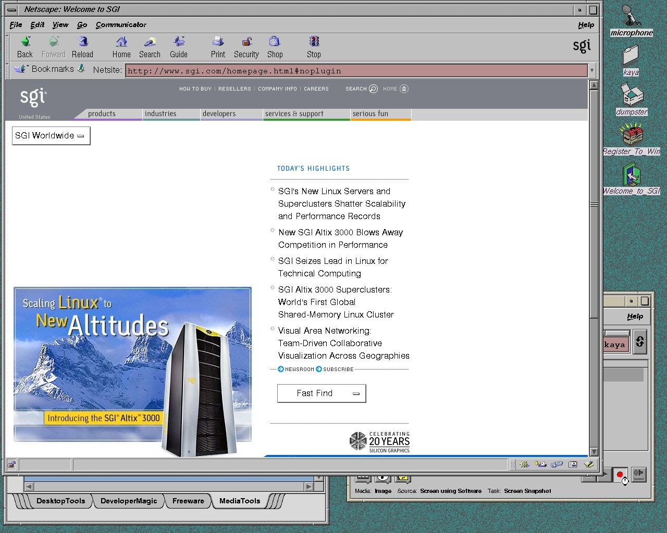
Task: Click the audio speaker button in the capture window
Action: 639,474
